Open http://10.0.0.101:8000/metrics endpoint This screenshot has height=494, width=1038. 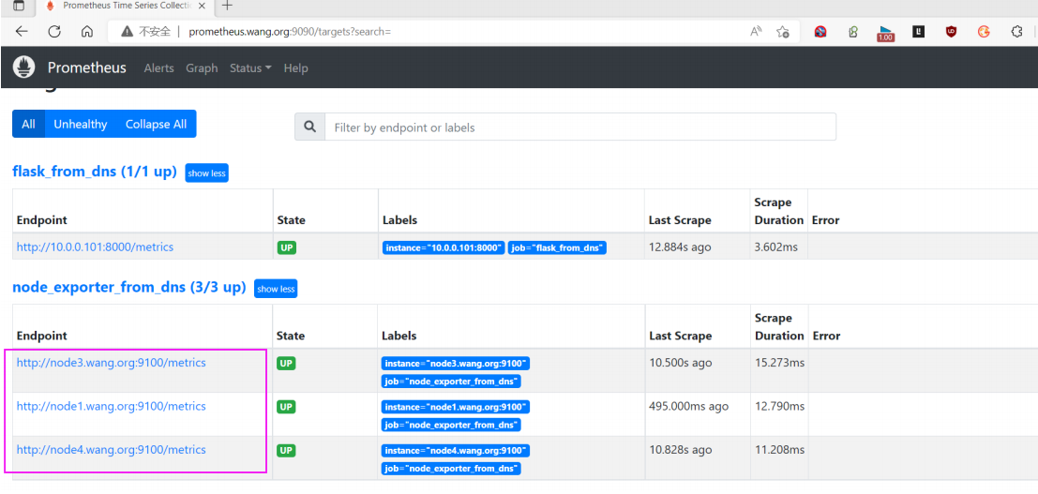[x=95, y=247]
